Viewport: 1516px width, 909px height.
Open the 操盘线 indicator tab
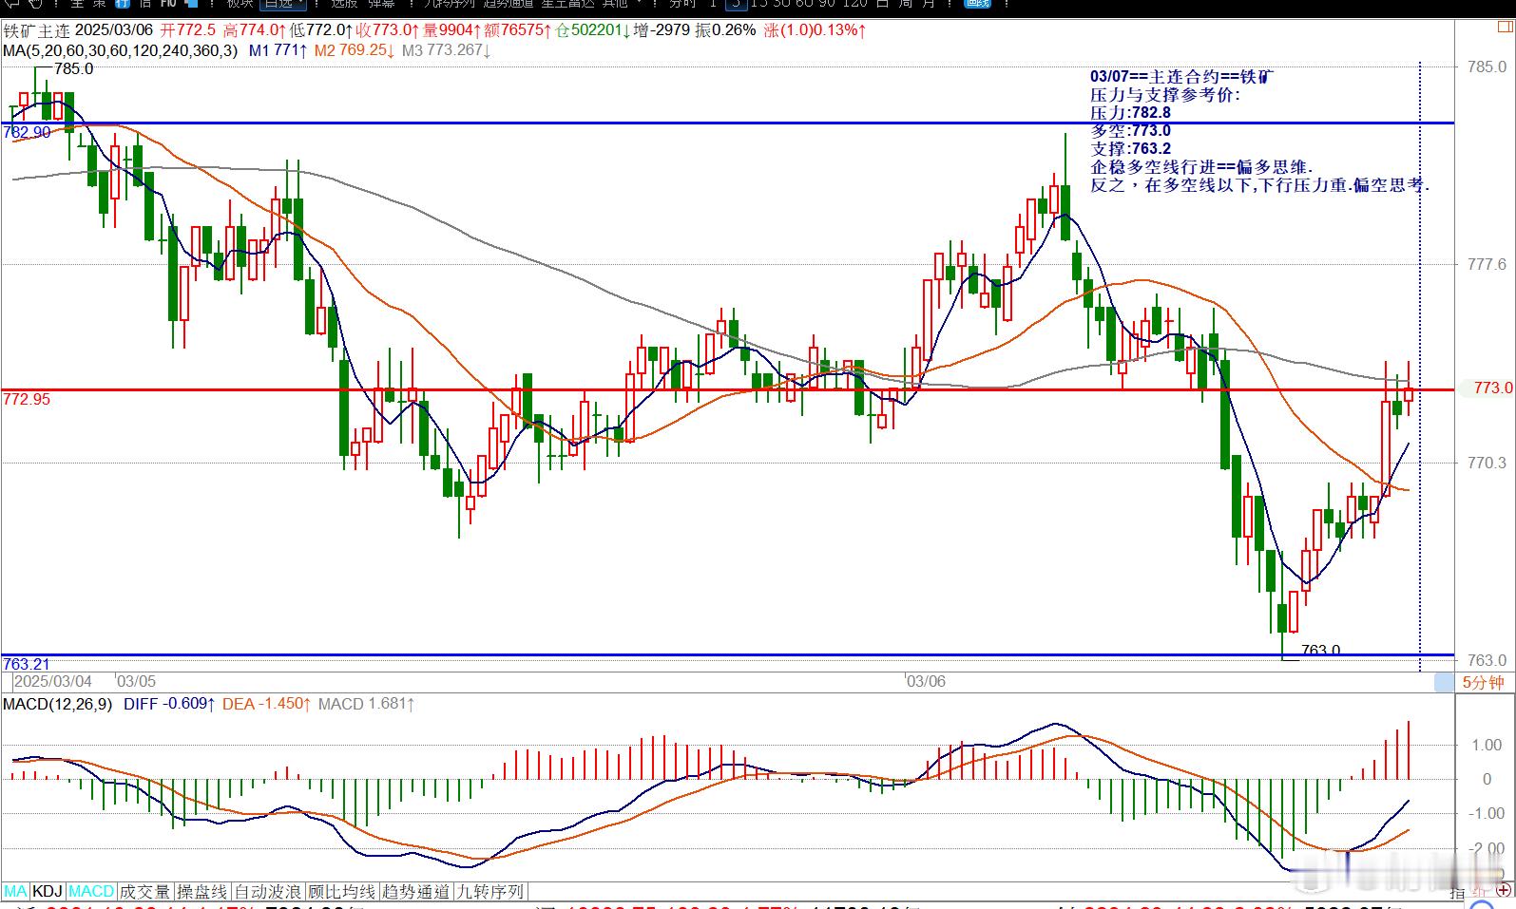tap(202, 892)
